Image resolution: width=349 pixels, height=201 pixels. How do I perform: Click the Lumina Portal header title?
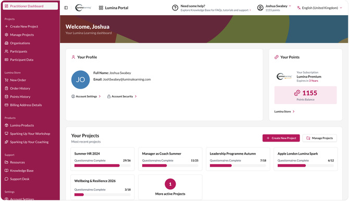(x=117, y=8)
